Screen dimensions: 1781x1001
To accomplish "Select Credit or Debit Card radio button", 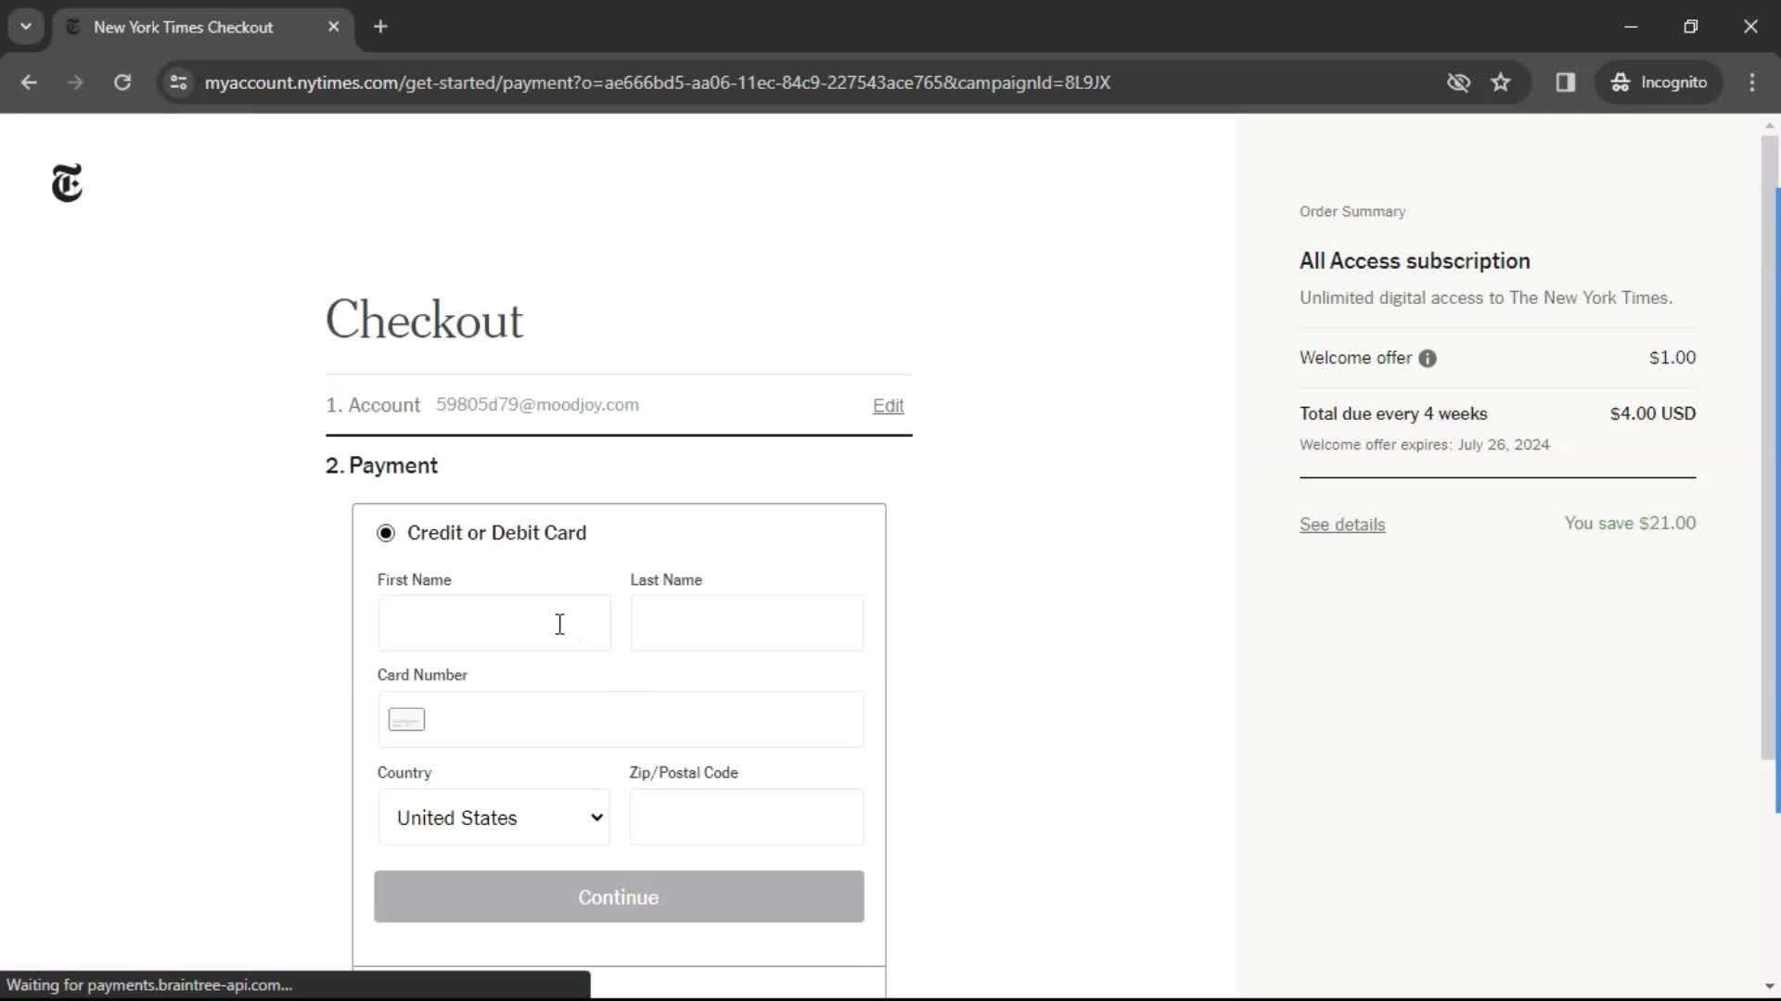I will pyautogui.click(x=386, y=533).
